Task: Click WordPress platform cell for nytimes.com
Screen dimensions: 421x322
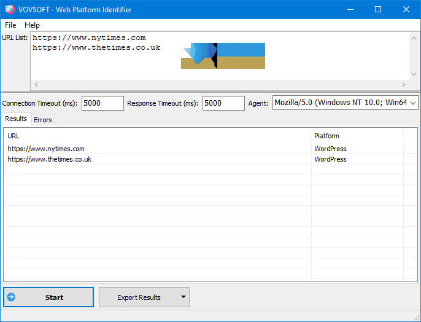Action: (x=330, y=149)
